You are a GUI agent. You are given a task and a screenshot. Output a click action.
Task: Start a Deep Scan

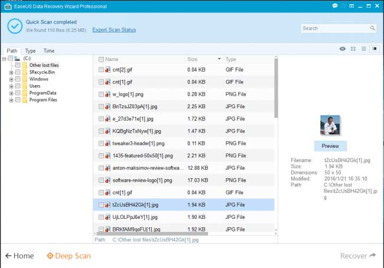[x=69, y=256]
